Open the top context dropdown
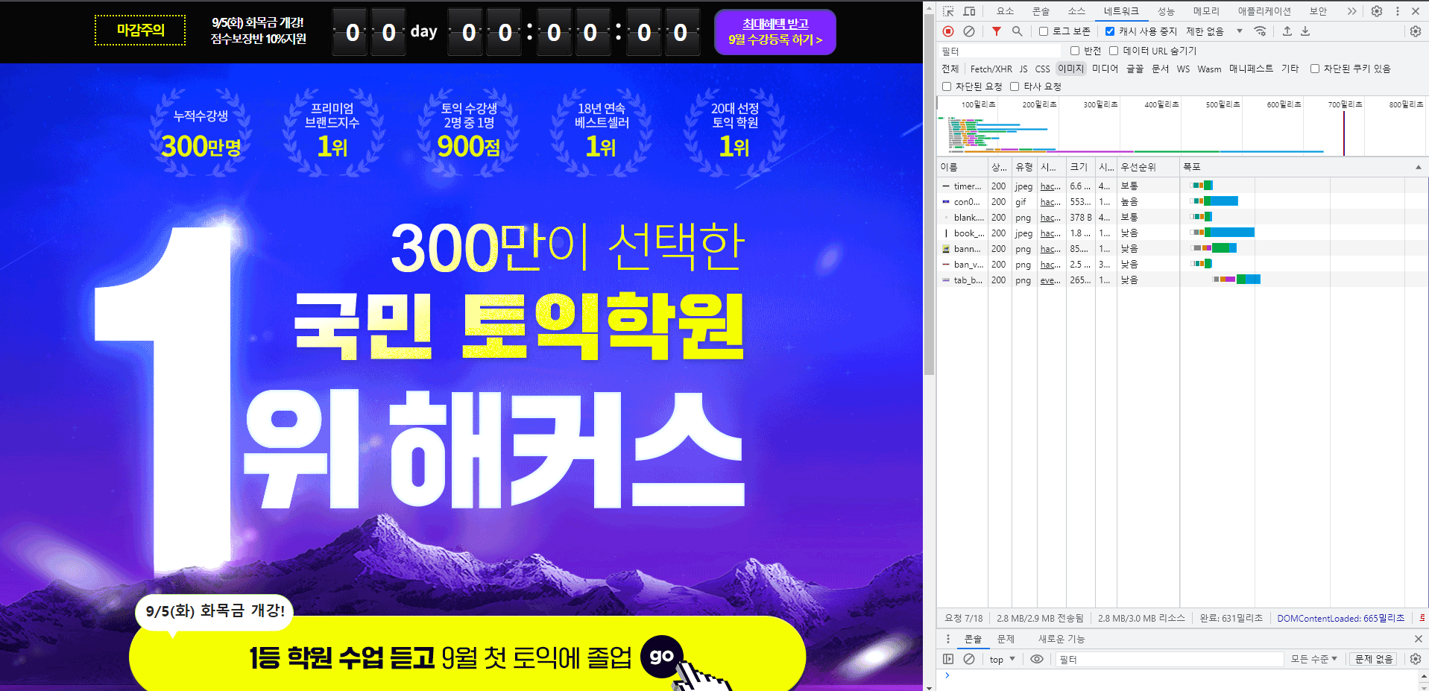The width and height of the screenshot is (1429, 691). coord(1002,660)
